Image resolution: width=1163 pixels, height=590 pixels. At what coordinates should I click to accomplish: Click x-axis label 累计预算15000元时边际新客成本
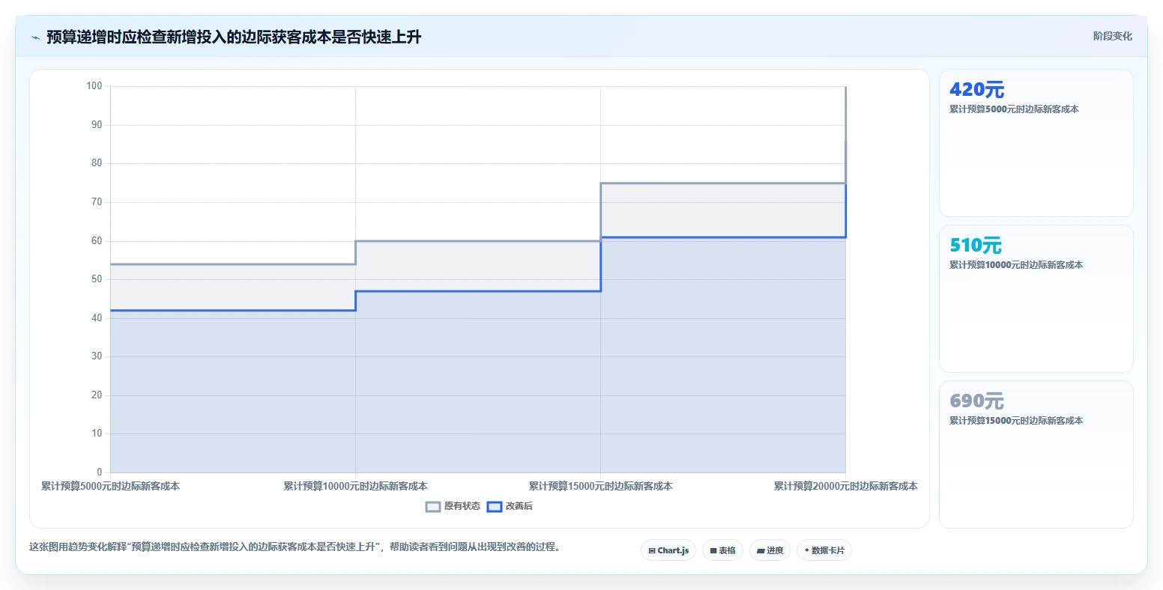point(600,486)
